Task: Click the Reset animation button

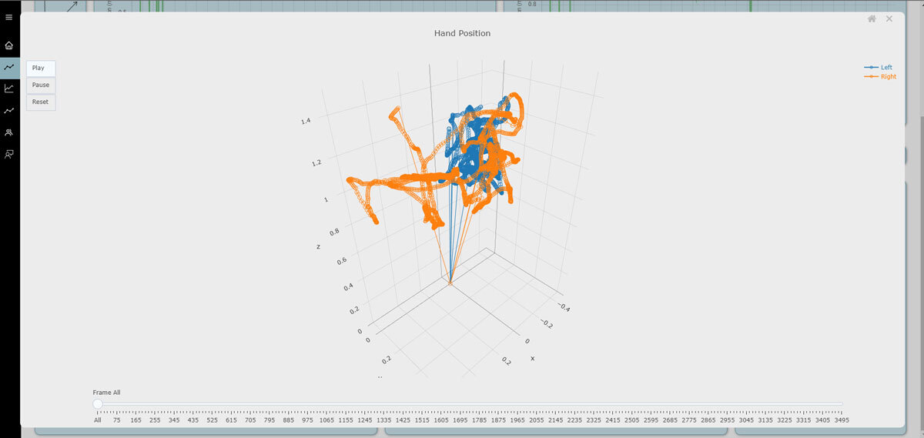Action: [x=41, y=102]
